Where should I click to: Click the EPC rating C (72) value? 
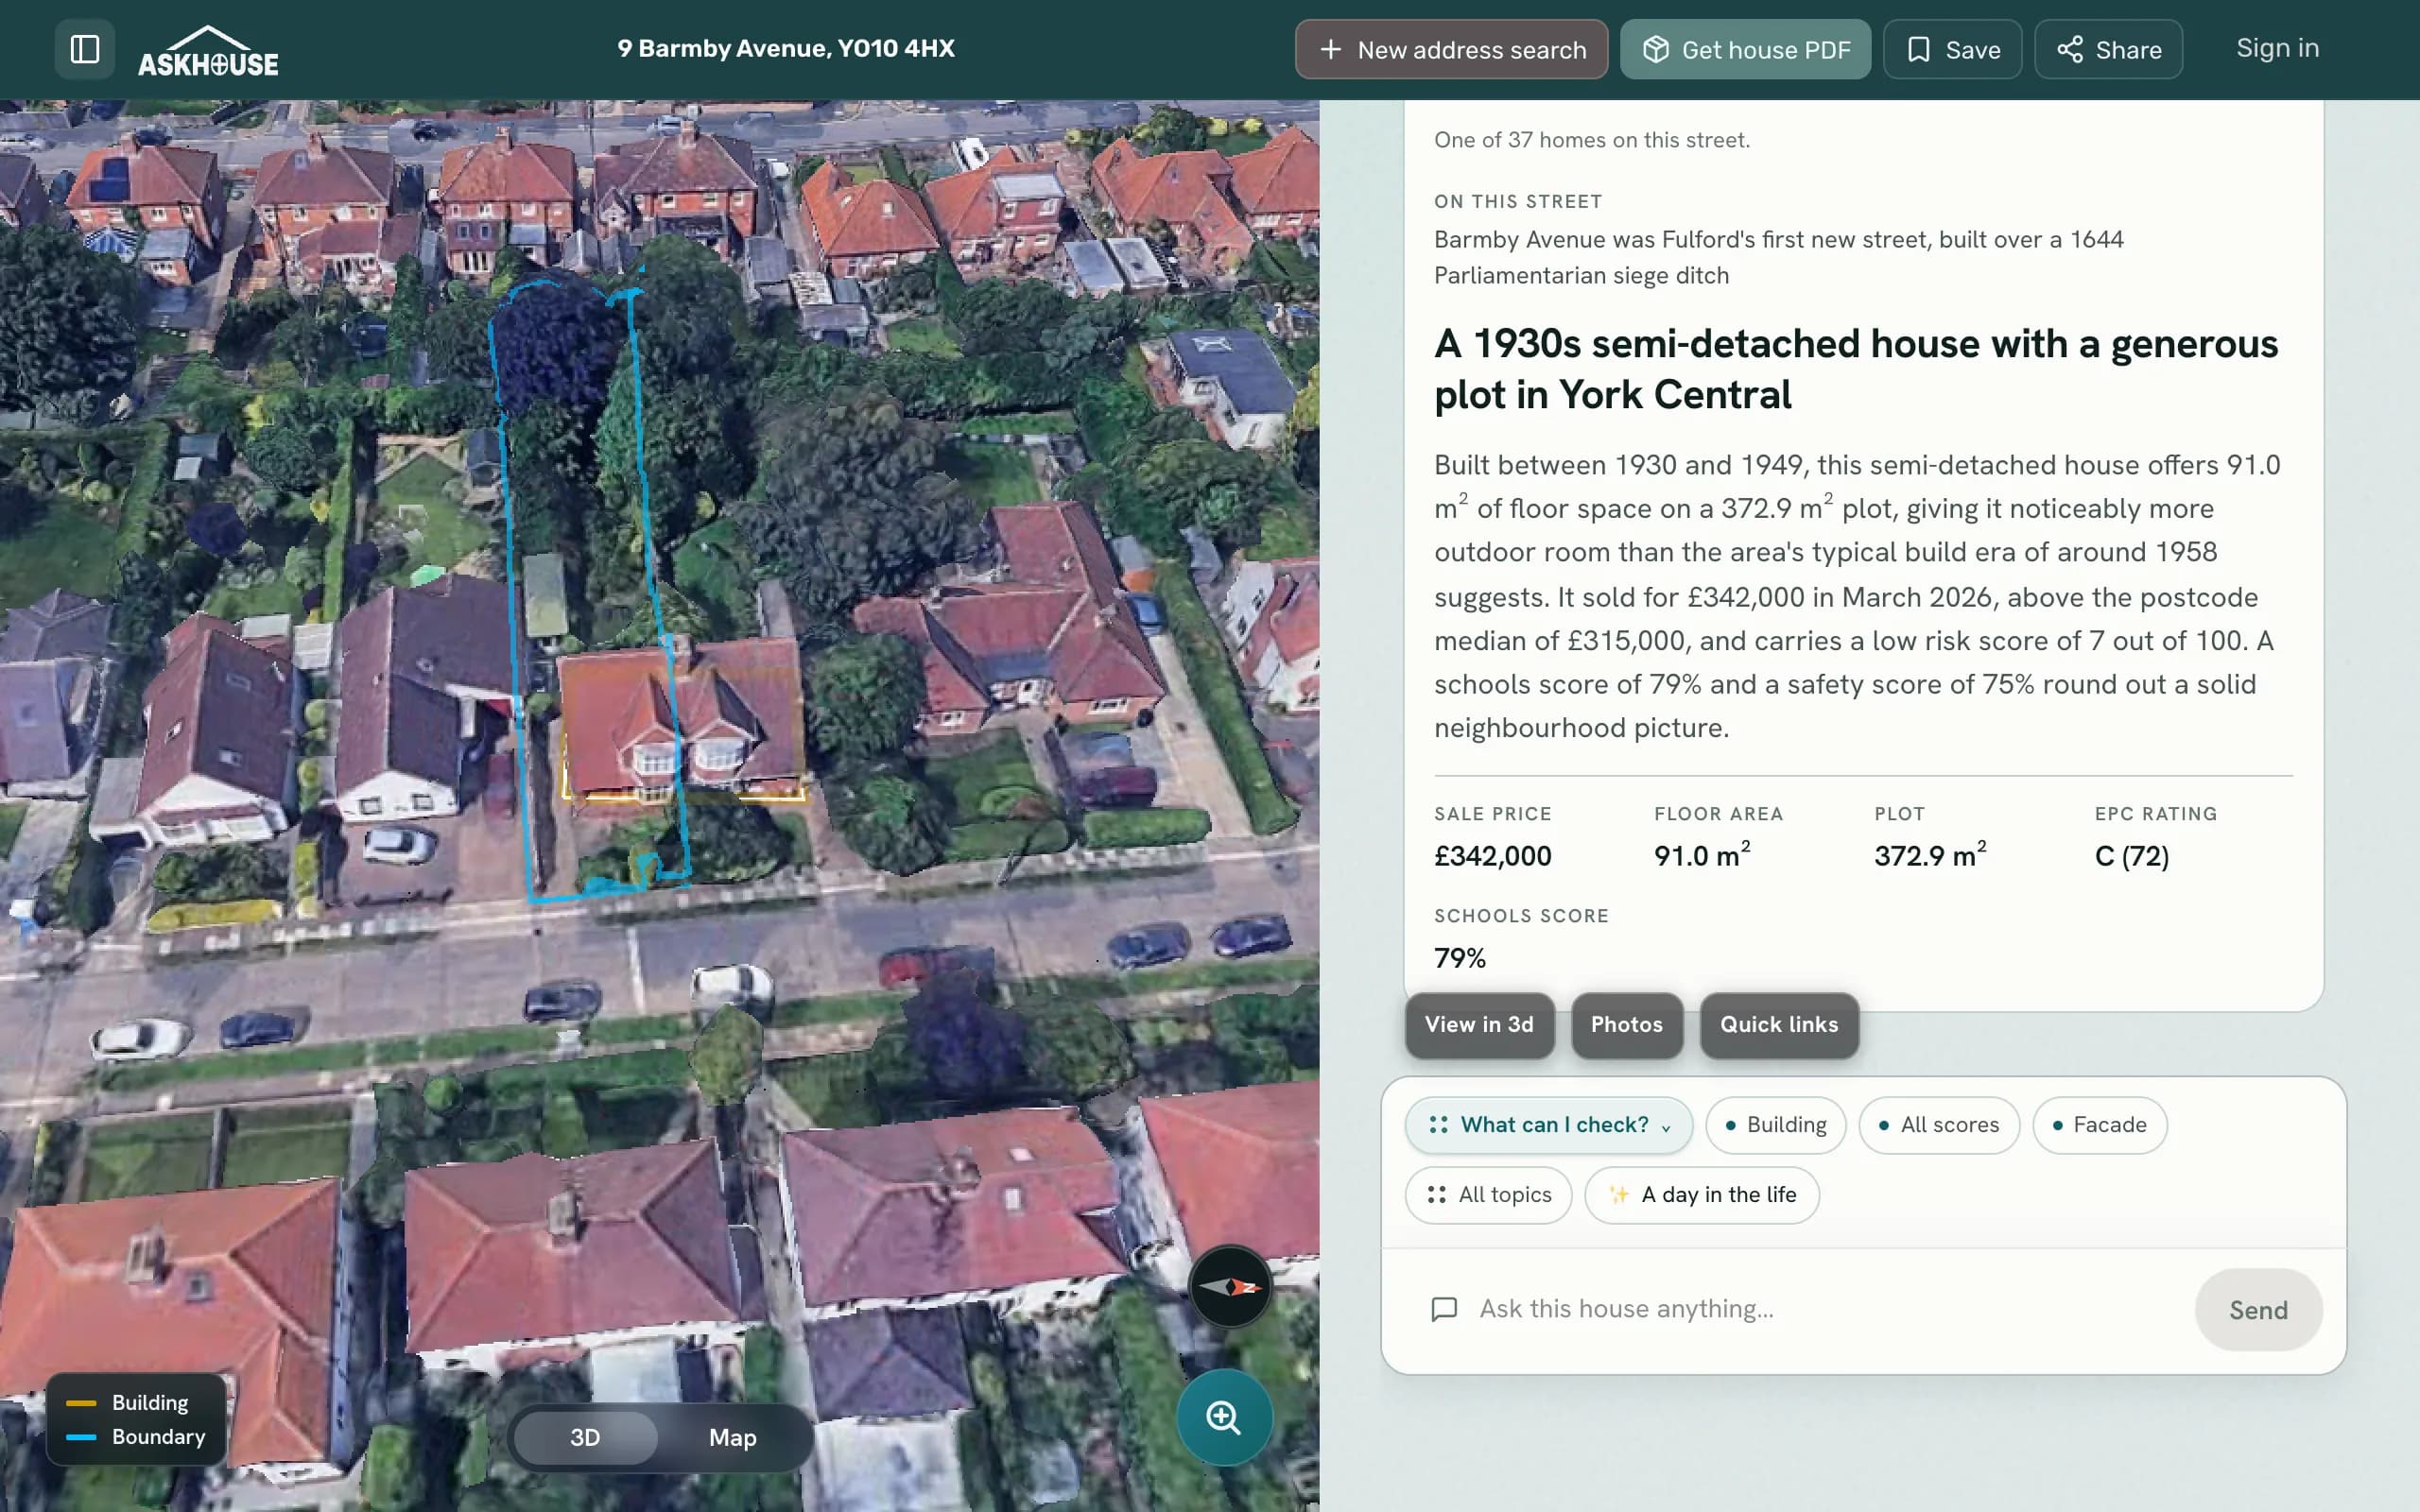[x=2131, y=856]
